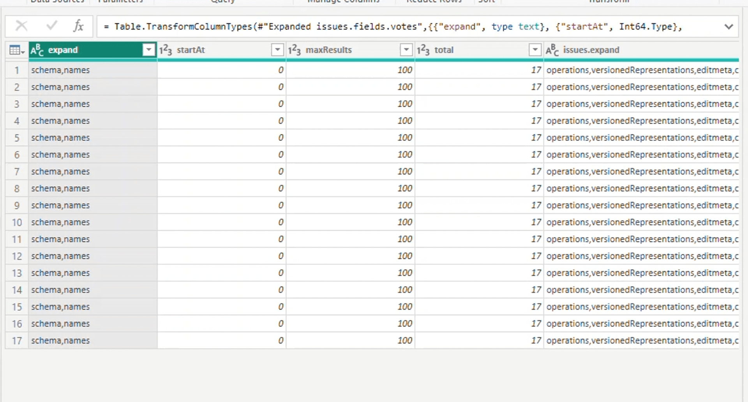Cancel the formula edit with the X icon

tap(21, 26)
